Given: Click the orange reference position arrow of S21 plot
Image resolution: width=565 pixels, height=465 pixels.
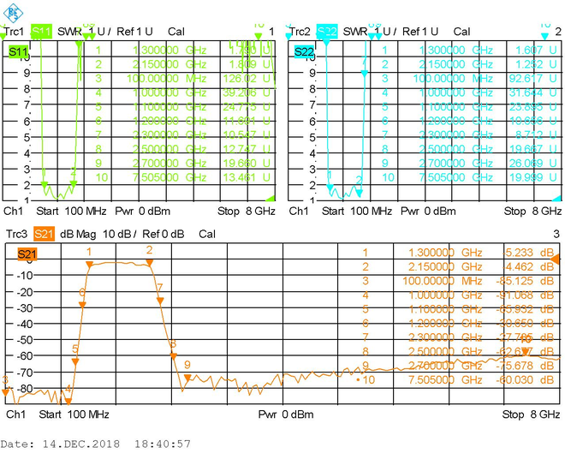Looking at the screenshot, I should point(556,259).
